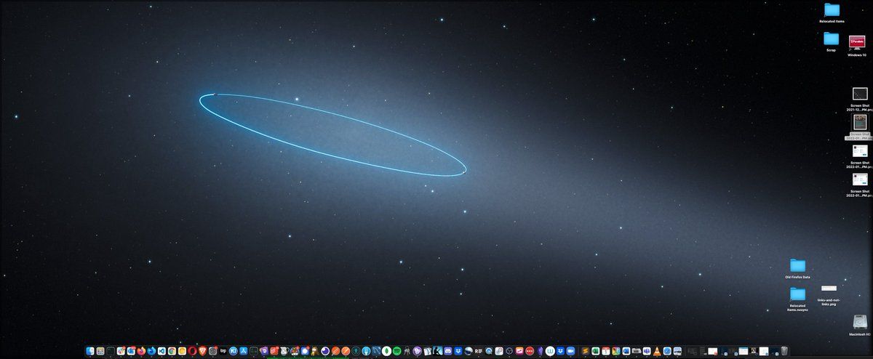Select the Relocated Items folder on desktop

tap(832, 9)
